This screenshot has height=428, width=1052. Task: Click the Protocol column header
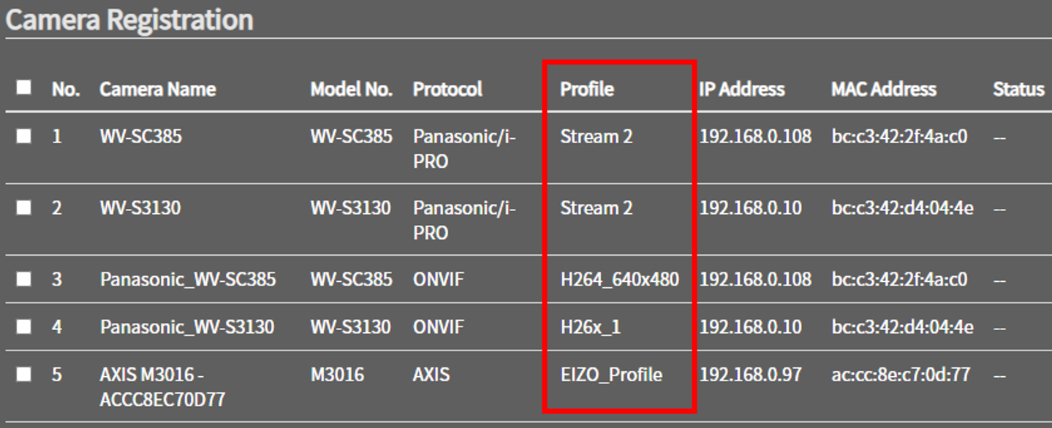(447, 89)
